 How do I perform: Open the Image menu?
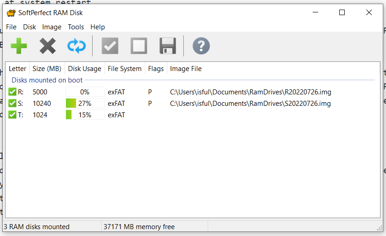tap(52, 27)
